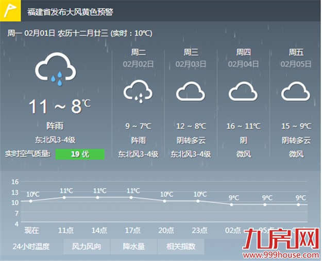This screenshot has height=261, width=322.
Task: Open the 降水量 tab
Action: pyautogui.click(x=133, y=247)
